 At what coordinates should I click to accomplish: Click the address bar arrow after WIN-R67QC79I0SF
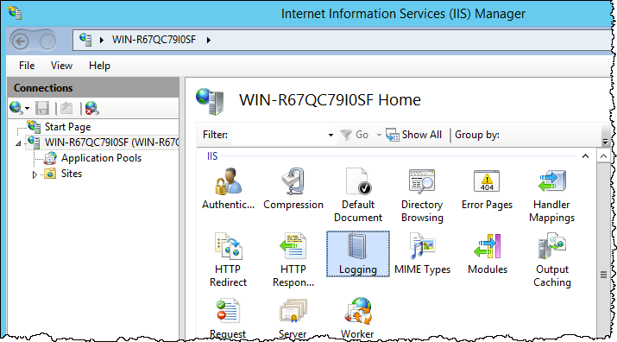coord(209,40)
